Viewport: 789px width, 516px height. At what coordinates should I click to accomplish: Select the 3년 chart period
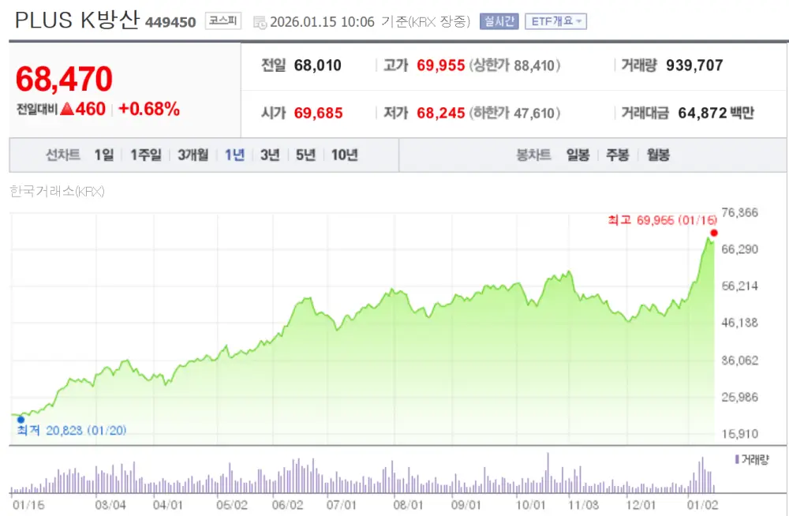269,155
